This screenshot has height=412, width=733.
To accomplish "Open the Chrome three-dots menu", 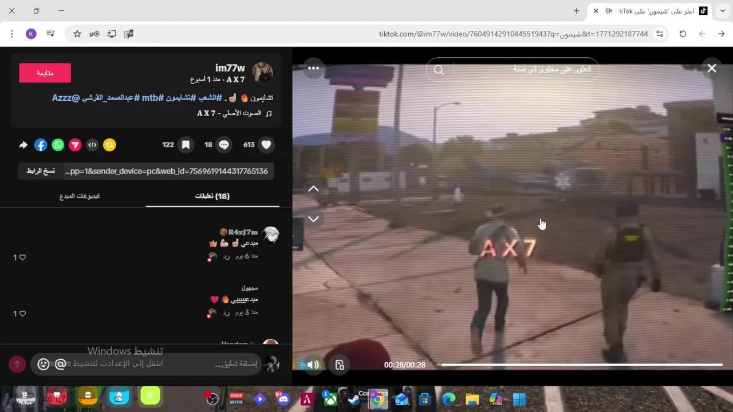I will click(x=12, y=34).
